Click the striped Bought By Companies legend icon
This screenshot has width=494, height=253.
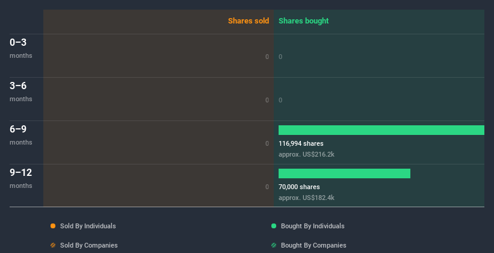[x=274, y=245]
